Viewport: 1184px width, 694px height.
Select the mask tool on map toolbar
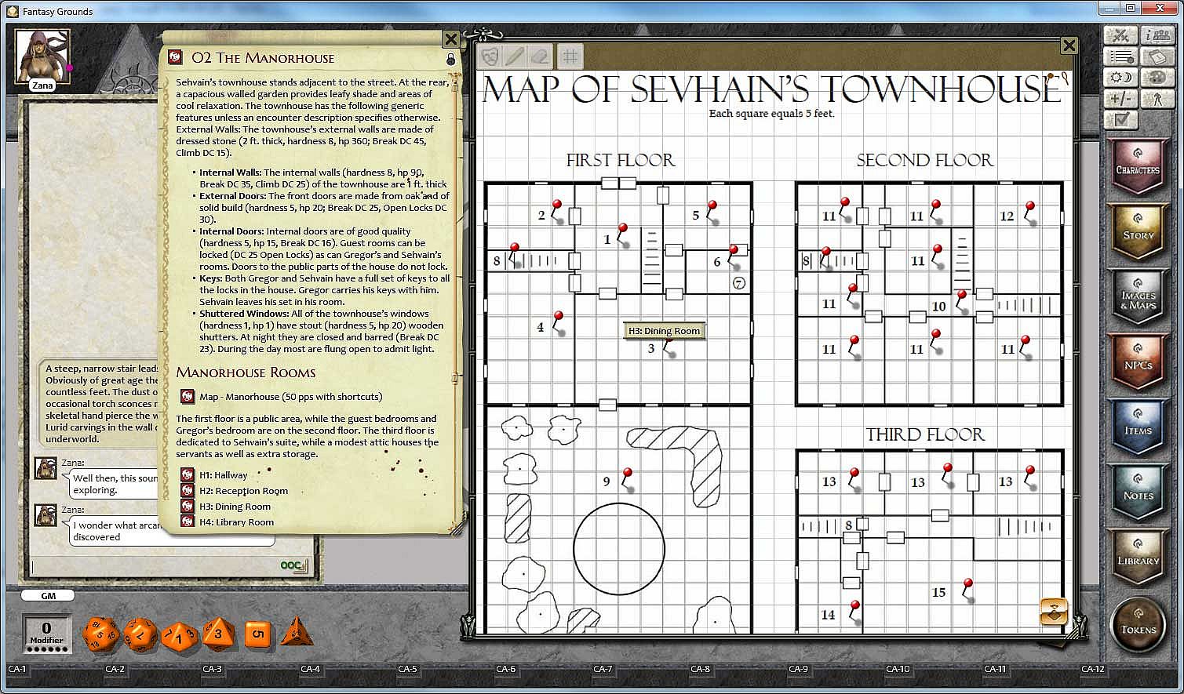coord(491,56)
